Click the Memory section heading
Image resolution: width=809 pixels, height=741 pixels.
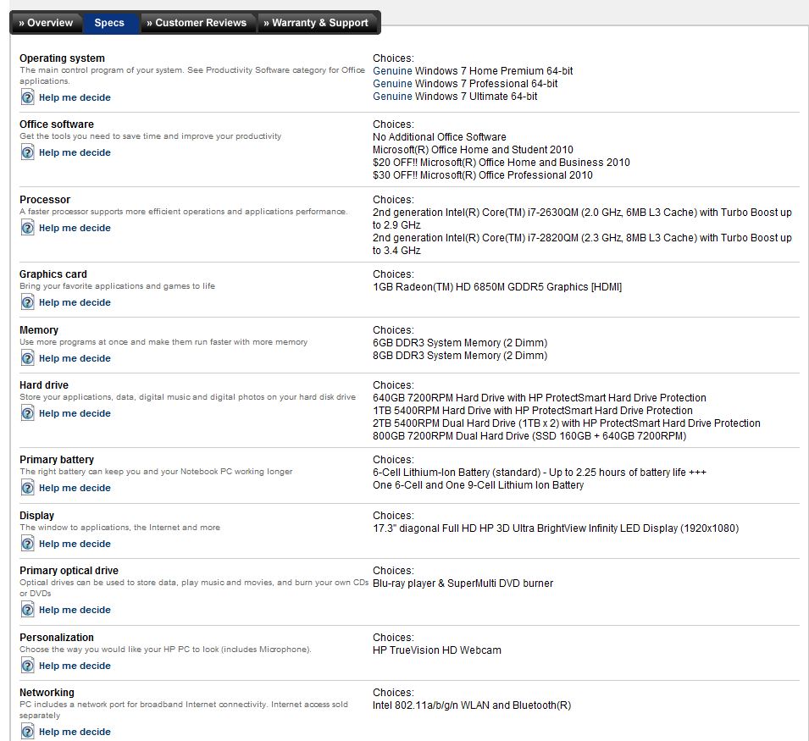[39, 330]
